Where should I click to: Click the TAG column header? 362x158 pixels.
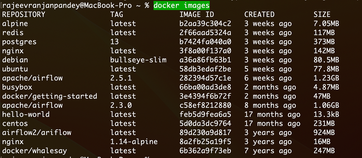[117, 14]
